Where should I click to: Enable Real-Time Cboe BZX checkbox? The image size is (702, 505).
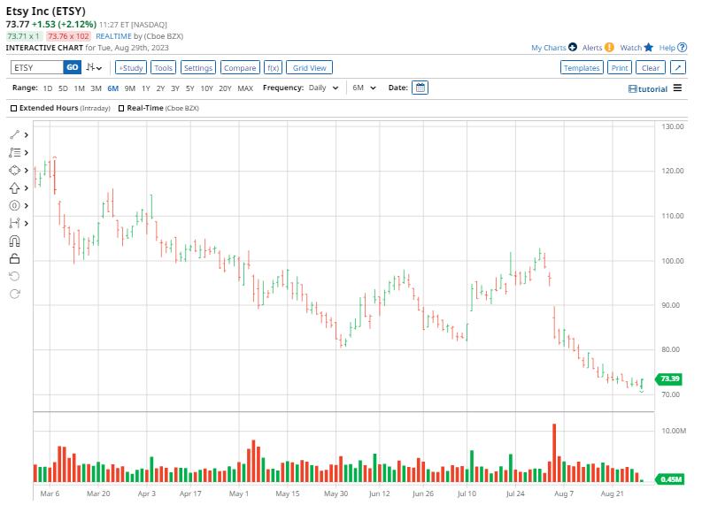click(121, 108)
